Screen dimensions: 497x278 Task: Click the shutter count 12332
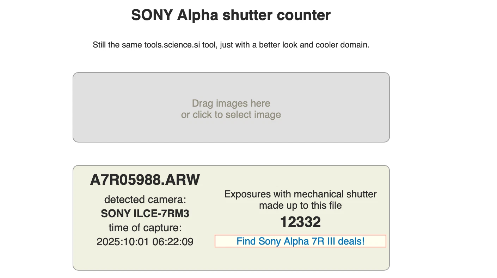click(x=300, y=222)
